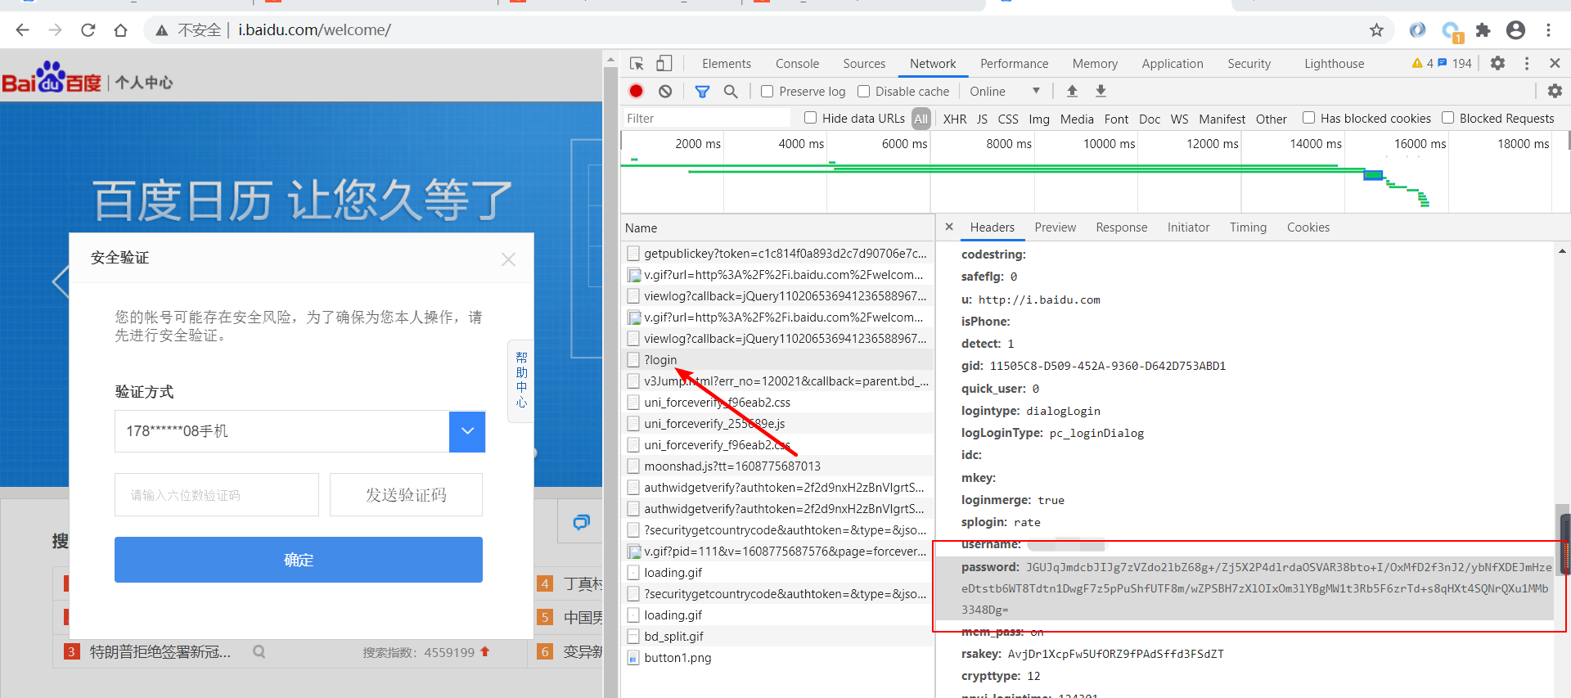Screen dimensions: 1571x698
Task: Open the Performance tab
Action: (1014, 64)
